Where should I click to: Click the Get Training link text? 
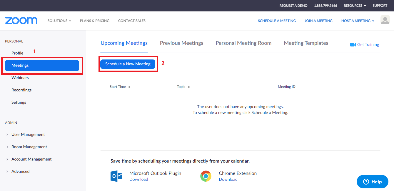tap(368, 45)
